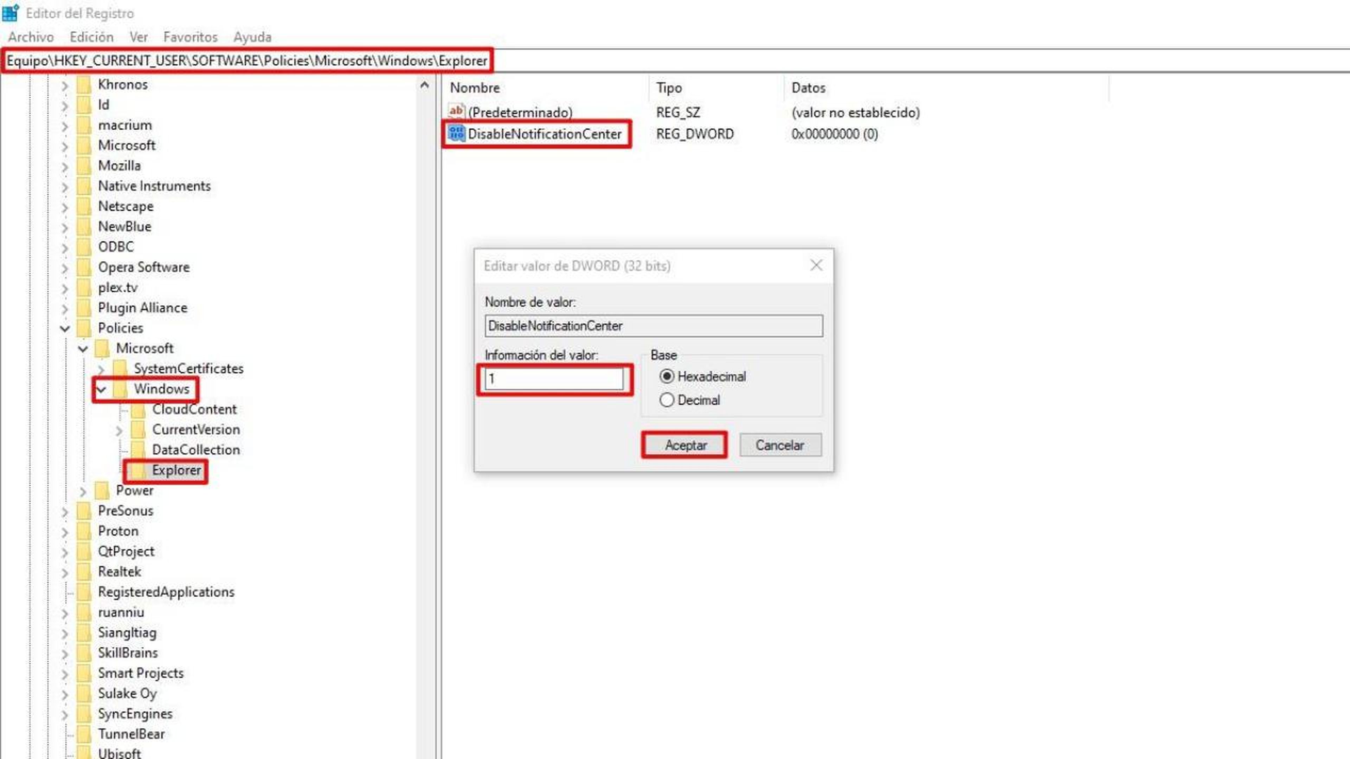Expand the Power node
Image resolution: width=1350 pixels, height=759 pixels.
[83, 491]
